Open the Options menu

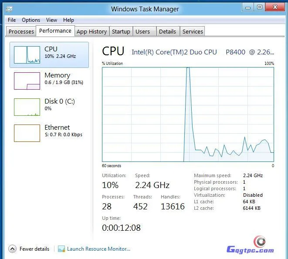coord(31,20)
